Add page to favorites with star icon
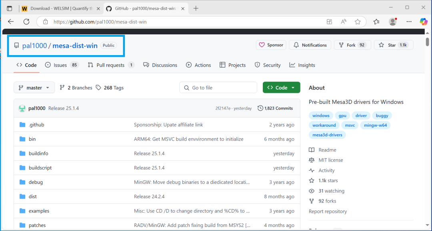This screenshot has width=432, height=231. coord(358,22)
